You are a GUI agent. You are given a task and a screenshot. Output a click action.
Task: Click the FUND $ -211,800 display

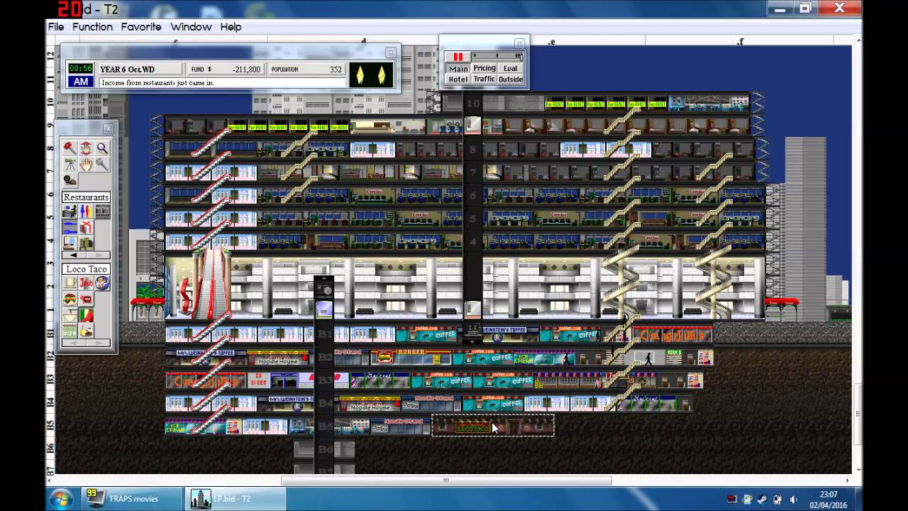coord(226,70)
